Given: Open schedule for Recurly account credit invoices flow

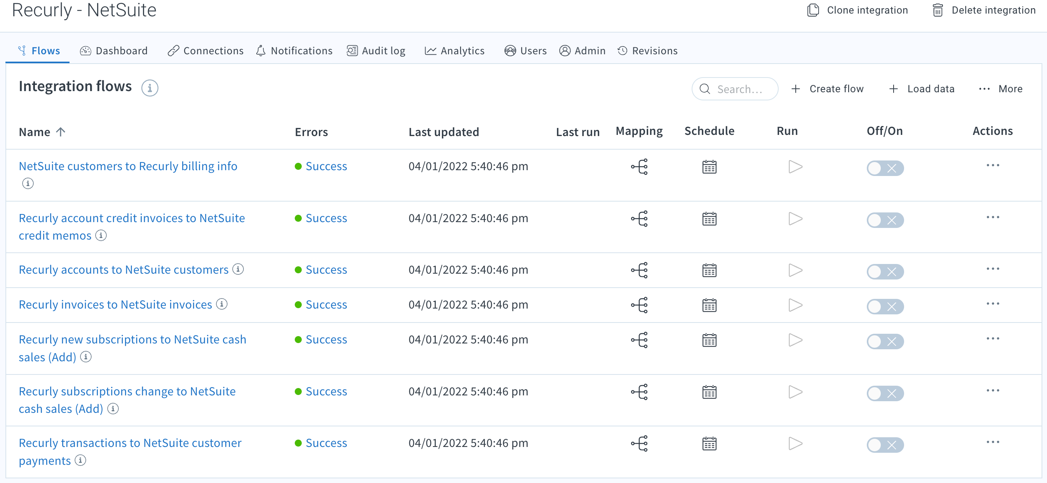Looking at the screenshot, I should [x=709, y=219].
